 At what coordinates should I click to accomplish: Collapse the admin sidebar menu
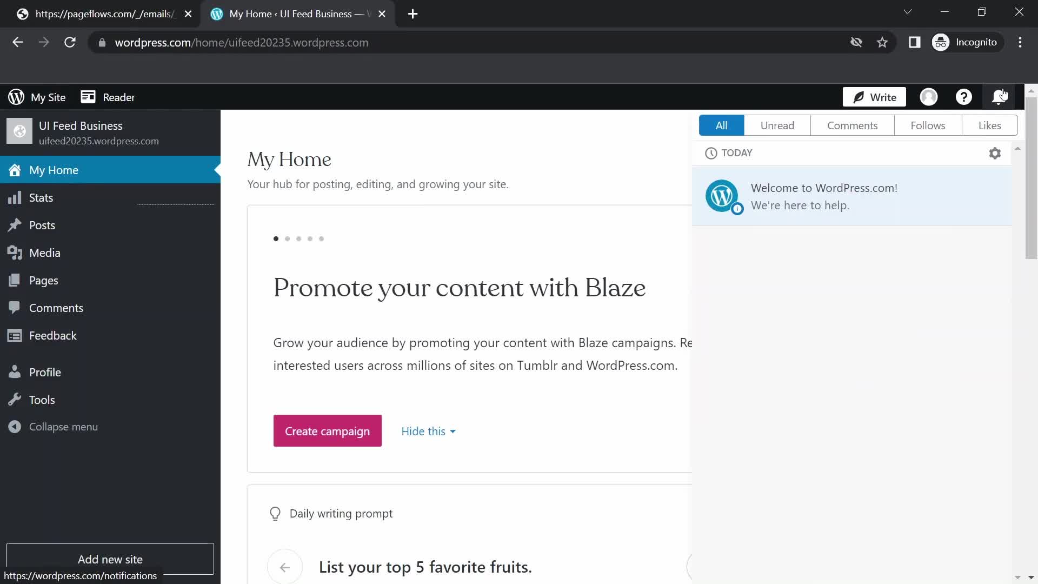pyautogui.click(x=63, y=427)
